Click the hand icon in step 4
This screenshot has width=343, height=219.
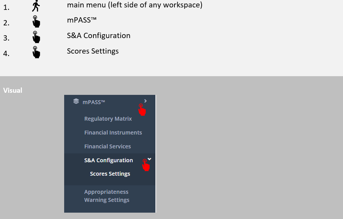(x=36, y=52)
